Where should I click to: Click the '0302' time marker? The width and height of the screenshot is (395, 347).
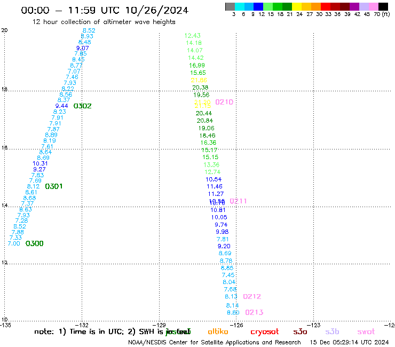point(82,106)
